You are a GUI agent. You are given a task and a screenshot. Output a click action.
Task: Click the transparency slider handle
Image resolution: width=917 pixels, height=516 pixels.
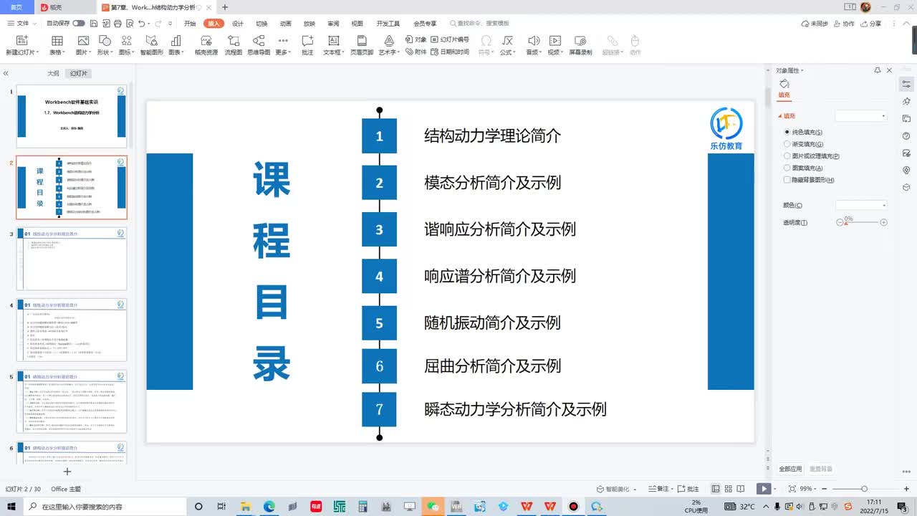(x=845, y=223)
